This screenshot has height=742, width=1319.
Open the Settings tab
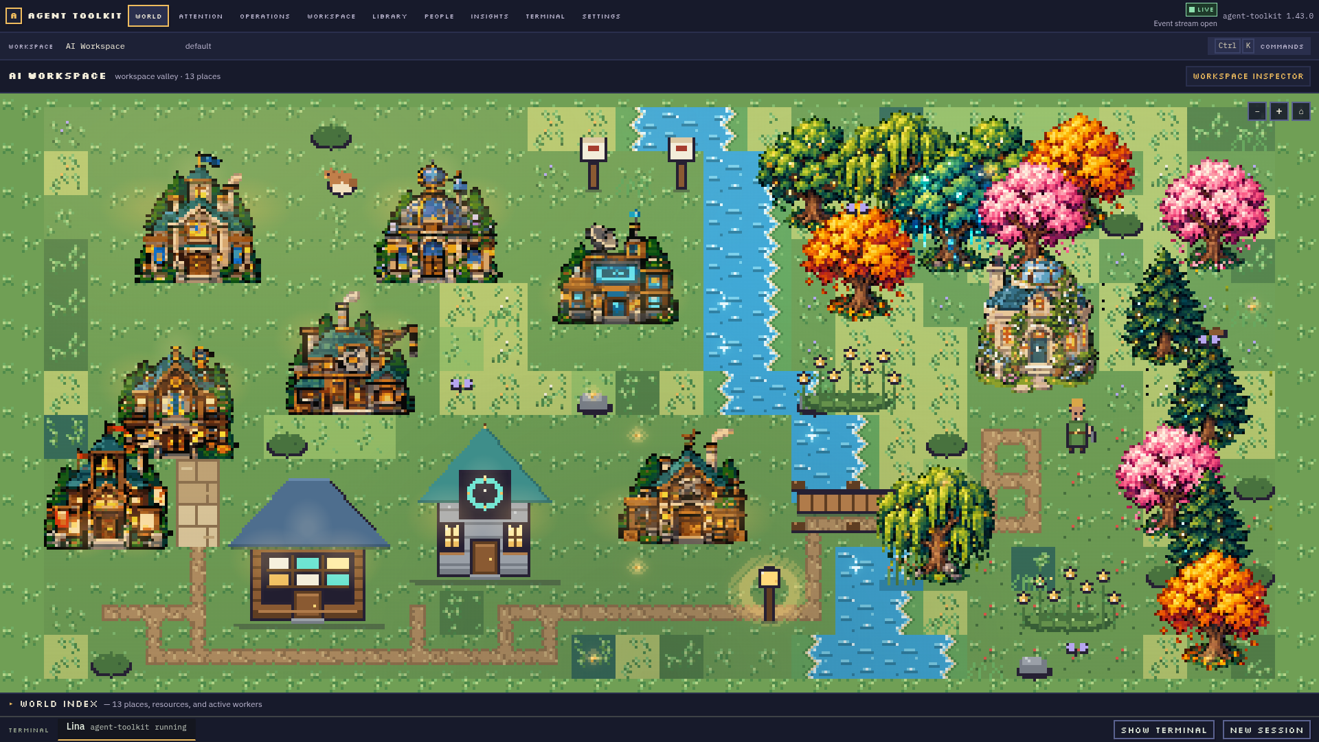(602, 16)
